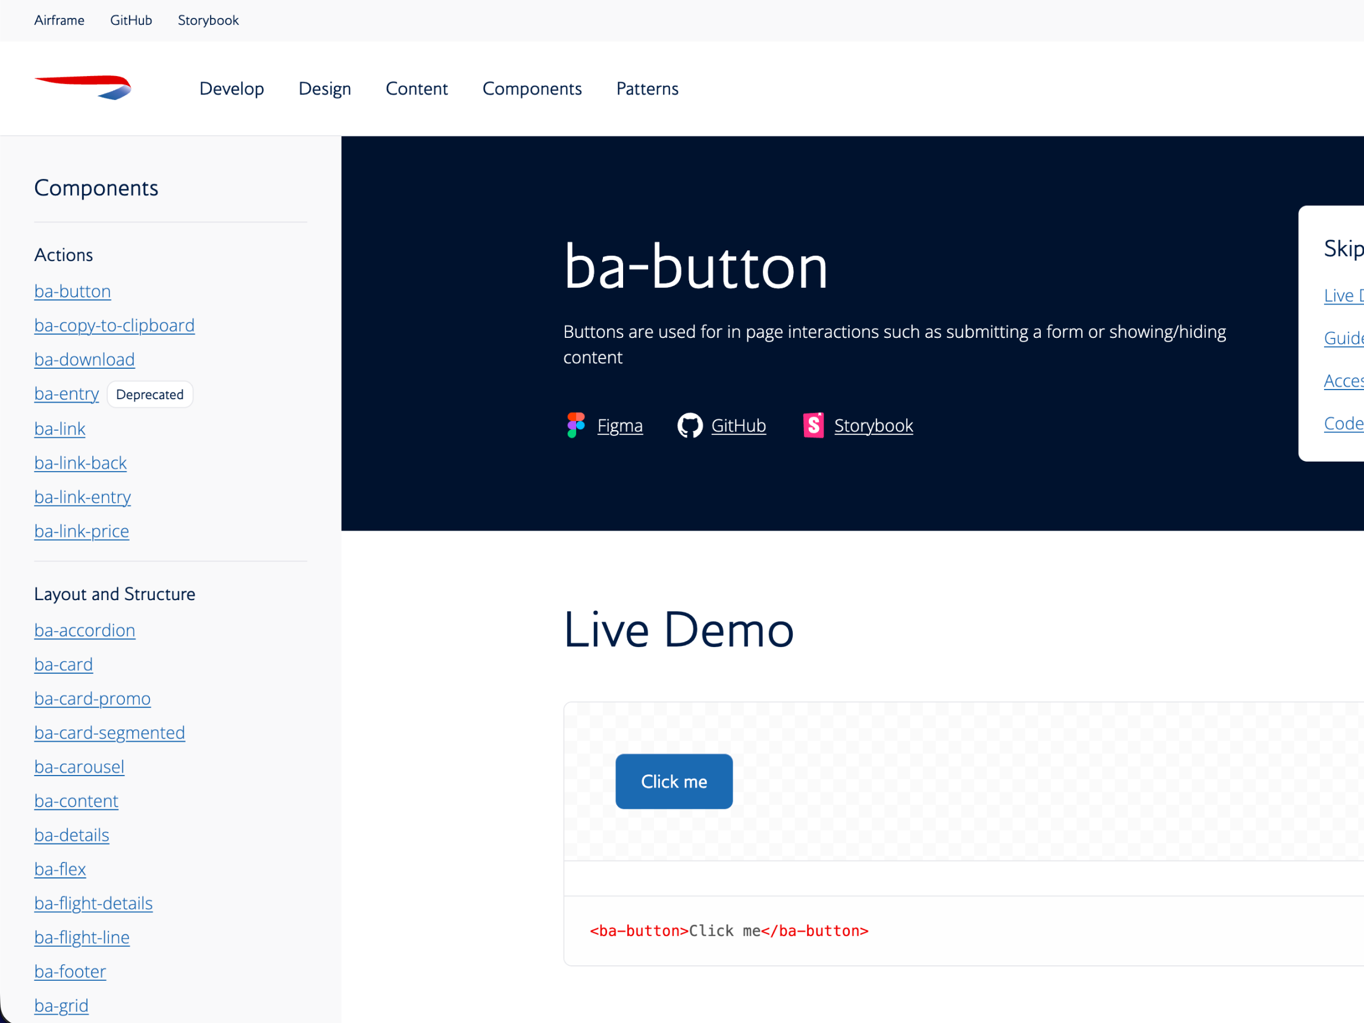The width and height of the screenshot is (1364, 1023).
Task: Open the deprecated ba-entry link
Action: point(67,394)
